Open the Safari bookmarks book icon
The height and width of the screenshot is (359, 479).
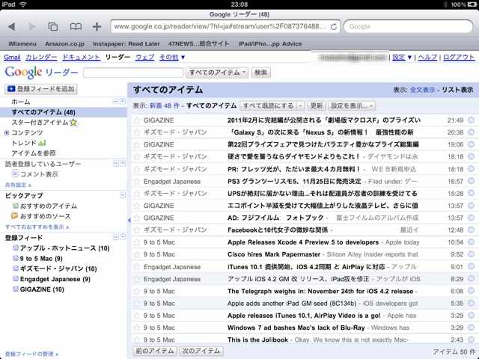tap(76, 27)
